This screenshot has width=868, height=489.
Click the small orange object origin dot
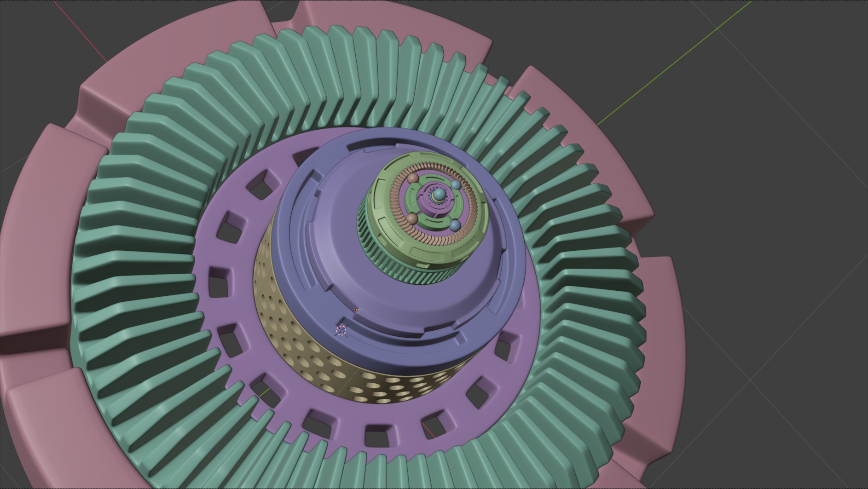356,310
